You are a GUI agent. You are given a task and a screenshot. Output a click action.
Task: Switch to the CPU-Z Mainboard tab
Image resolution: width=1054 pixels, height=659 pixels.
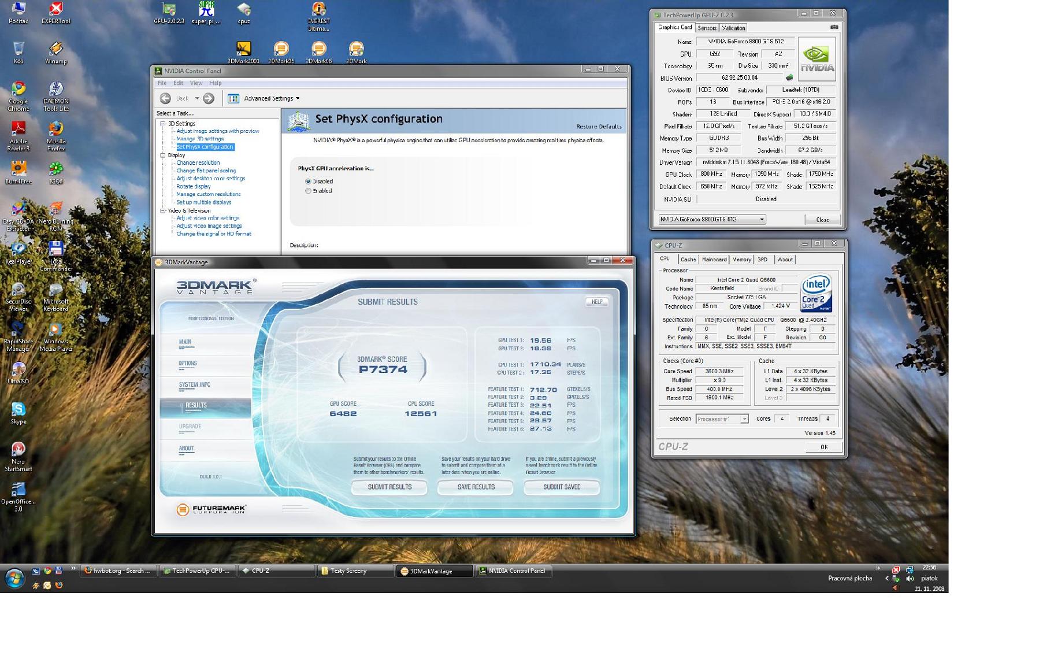[x=714, y=260]
